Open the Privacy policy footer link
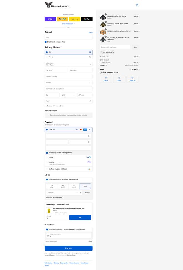This screenshot has height=270, width=183. coord(64,263)
